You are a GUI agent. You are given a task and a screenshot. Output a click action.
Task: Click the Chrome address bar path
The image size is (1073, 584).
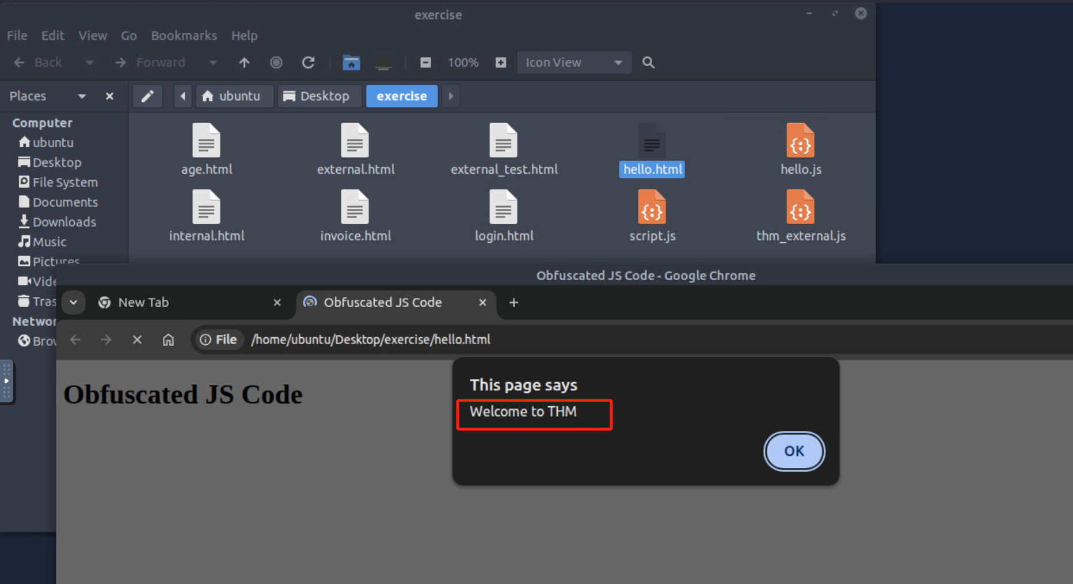tap(371, 339)
